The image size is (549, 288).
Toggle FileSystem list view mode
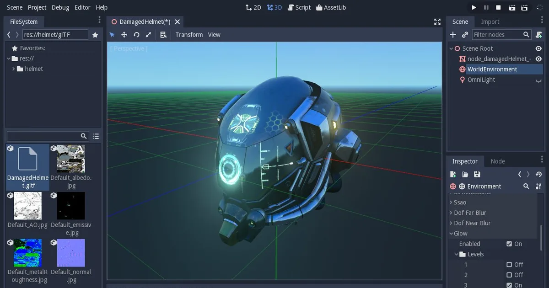click(x=96, y=136)
